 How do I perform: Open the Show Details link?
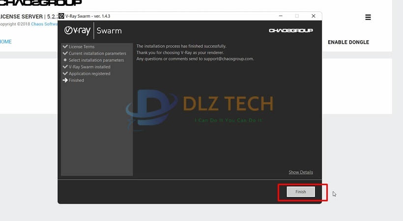point(300,172)
